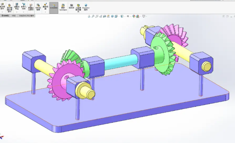The height and width of the screenshot is (143, 235).
Task: Open the Edit Appearance color ball
Action: click(x=134, y=16)
